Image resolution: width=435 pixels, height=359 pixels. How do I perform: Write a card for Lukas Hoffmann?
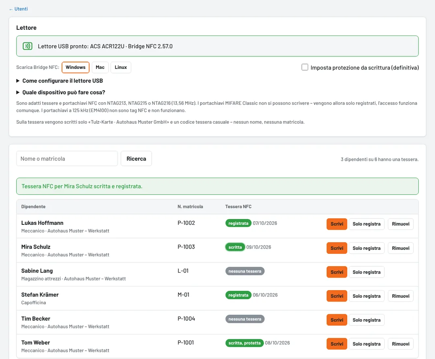click(x=337, y=224)
